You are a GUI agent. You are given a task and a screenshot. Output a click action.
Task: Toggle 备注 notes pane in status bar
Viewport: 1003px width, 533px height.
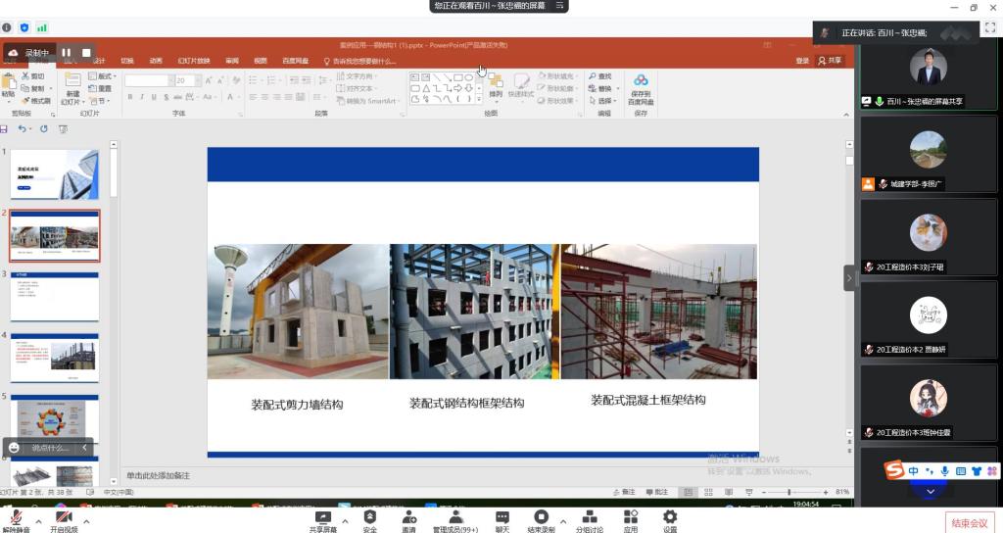point(624,492)
